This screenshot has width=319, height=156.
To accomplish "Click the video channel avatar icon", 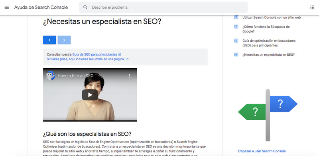I will coord(51,76).
